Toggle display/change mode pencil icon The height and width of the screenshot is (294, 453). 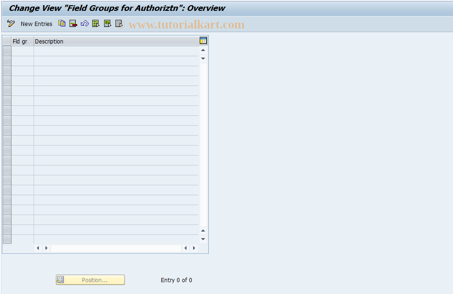point(11,24)
